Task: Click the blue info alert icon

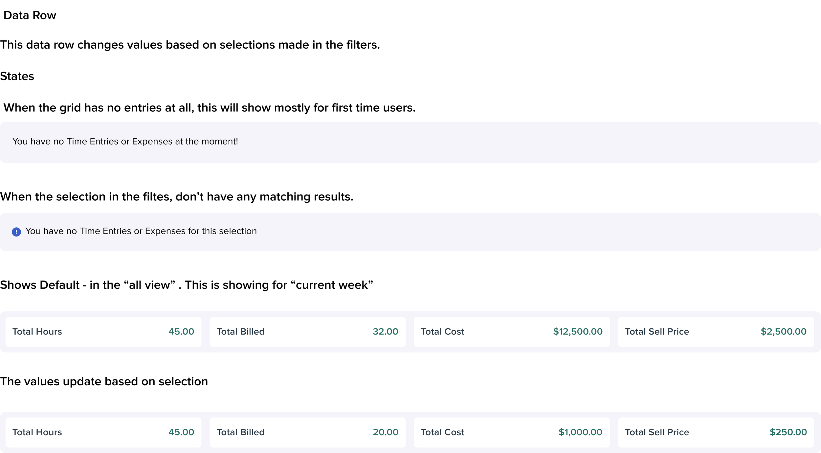Action: coord(16,232)
